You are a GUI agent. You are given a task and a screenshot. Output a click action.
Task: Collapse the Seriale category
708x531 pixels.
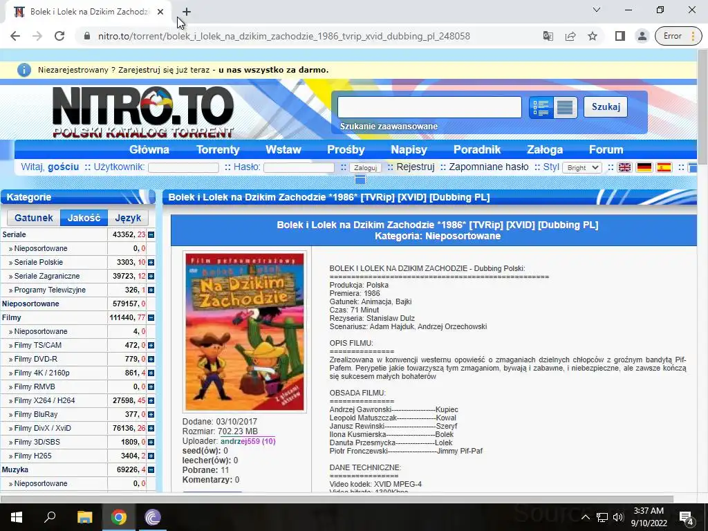[x=151, y=235]
